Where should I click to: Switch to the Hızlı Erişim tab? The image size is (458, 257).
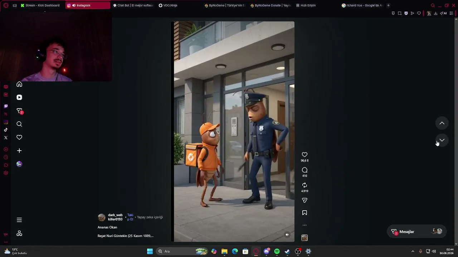point(316,5)
